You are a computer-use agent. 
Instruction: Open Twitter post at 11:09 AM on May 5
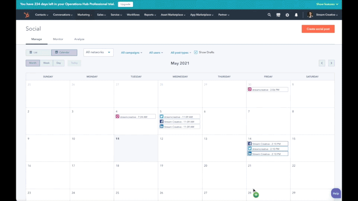180,117
